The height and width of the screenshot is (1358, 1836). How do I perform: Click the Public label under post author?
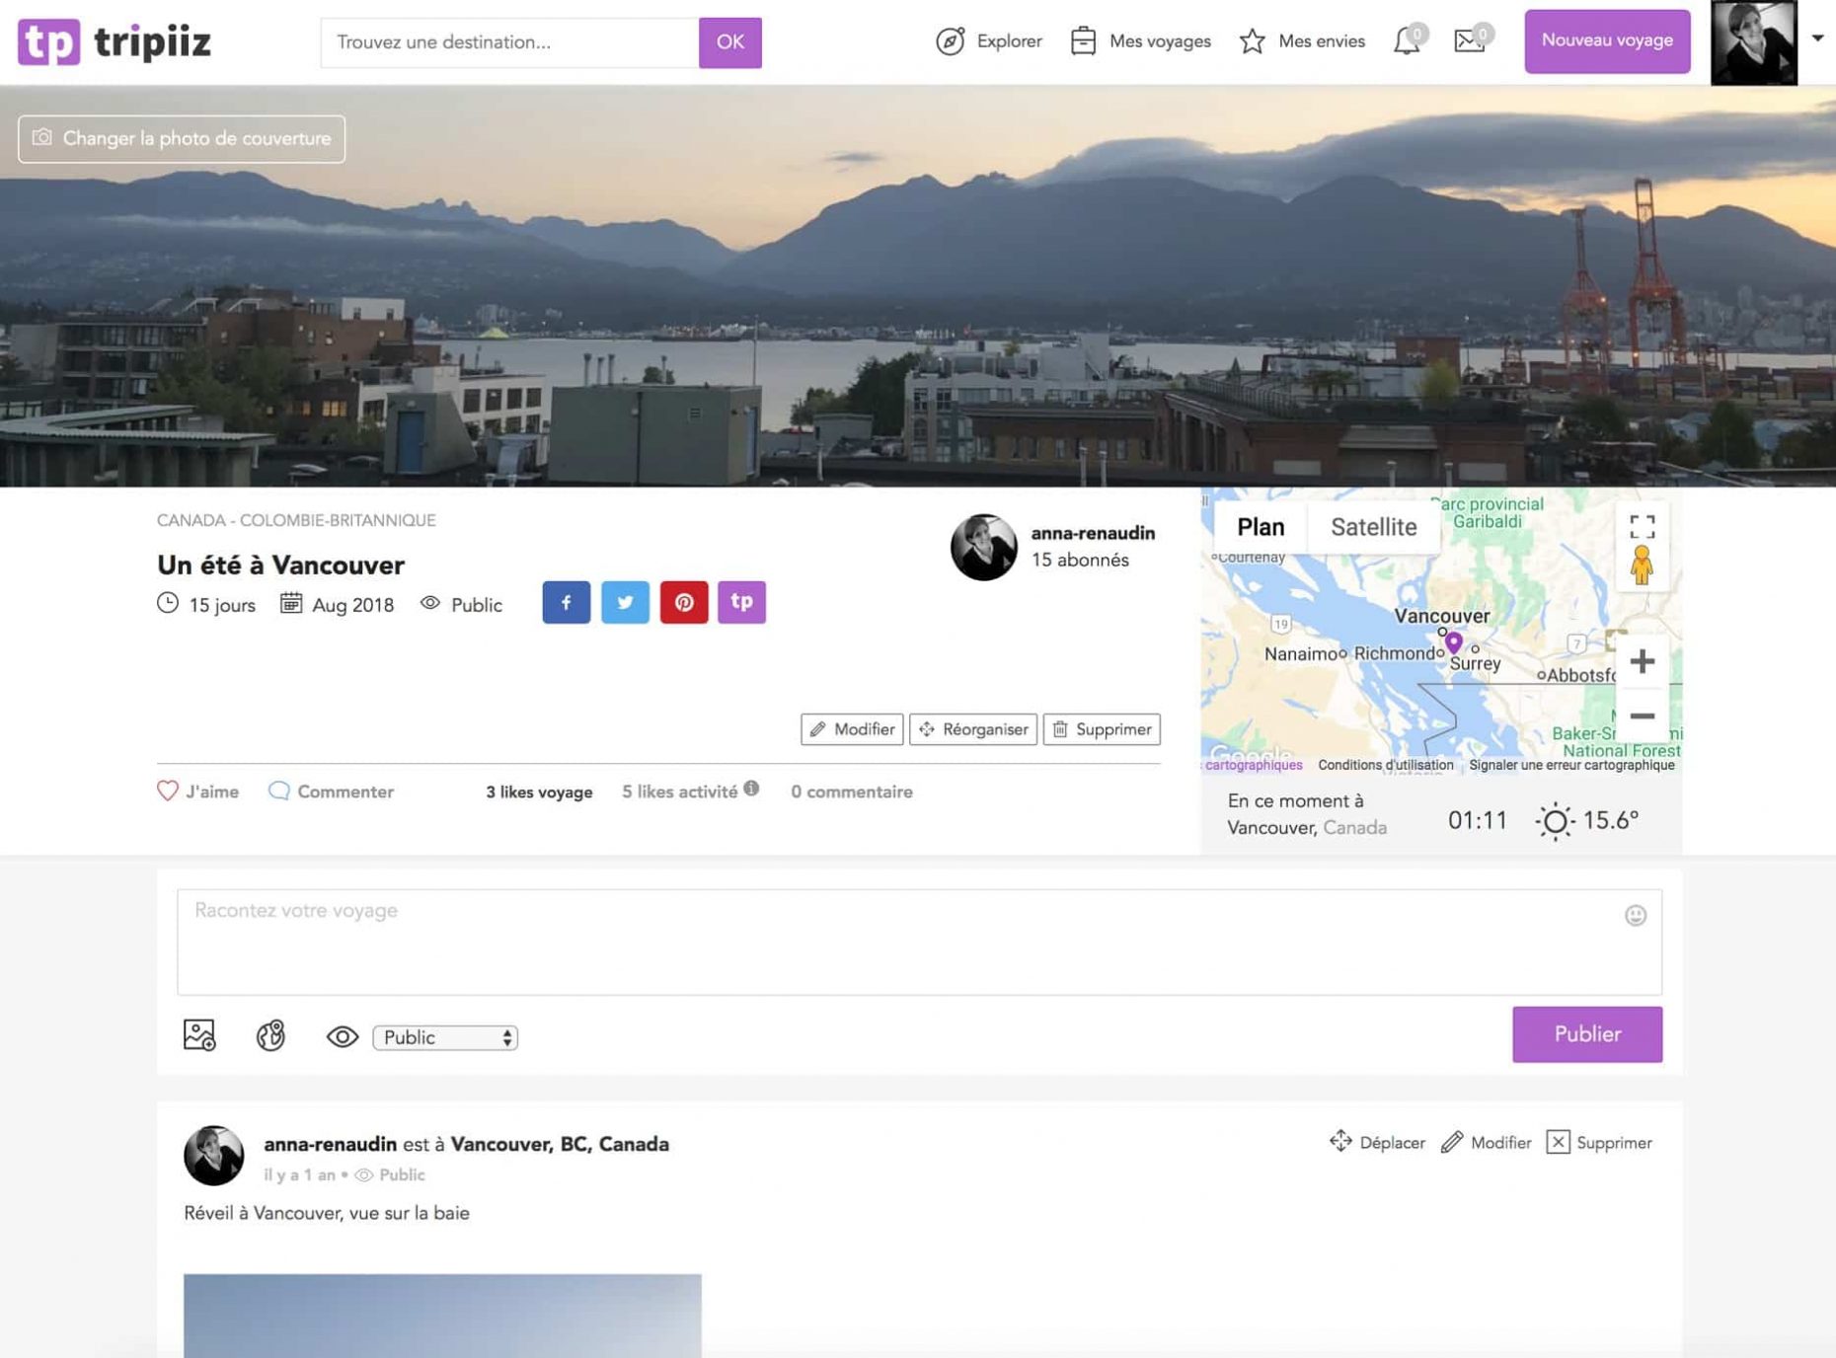click(x=402, y=1174)
